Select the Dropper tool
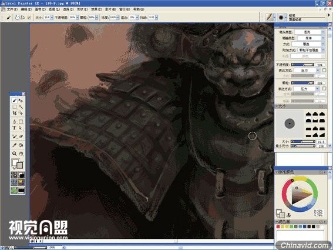This screenshot has height=250, width=333. (x=14, y=145)
